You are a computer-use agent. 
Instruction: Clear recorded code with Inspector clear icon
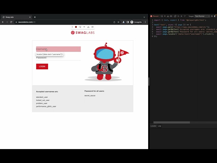pyautogui.click(x=212, y=16)
